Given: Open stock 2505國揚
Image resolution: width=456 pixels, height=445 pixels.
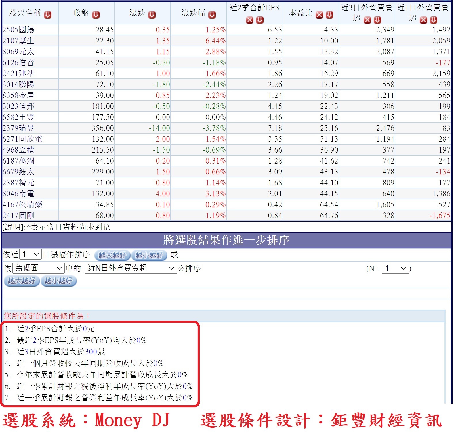Looking at the screenshot, I should 18,30.
